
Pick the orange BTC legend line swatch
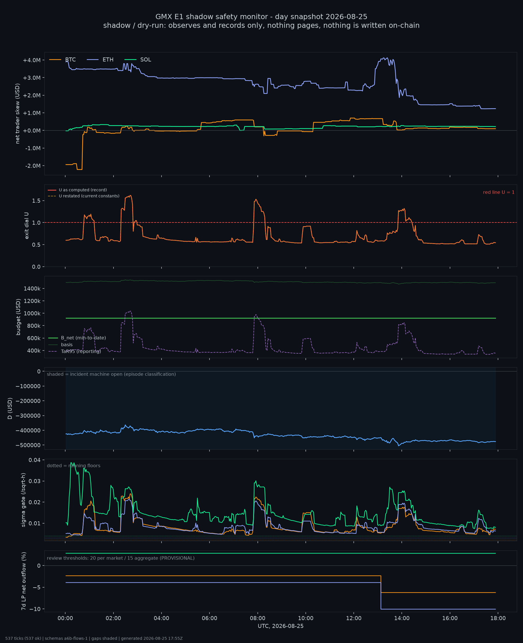[x=55, y=60]
